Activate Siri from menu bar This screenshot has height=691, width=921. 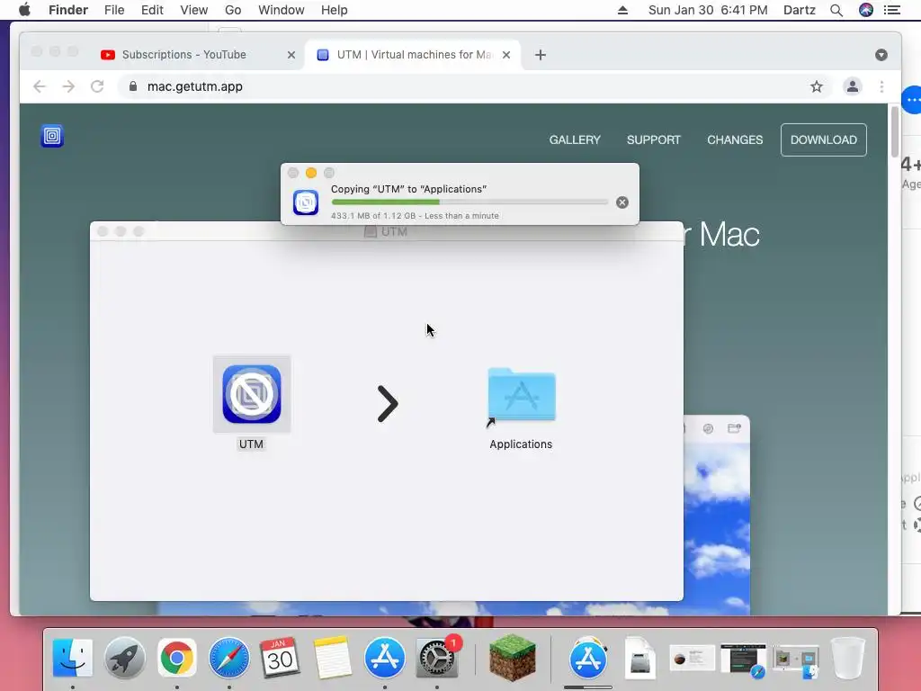click(866, 10)
